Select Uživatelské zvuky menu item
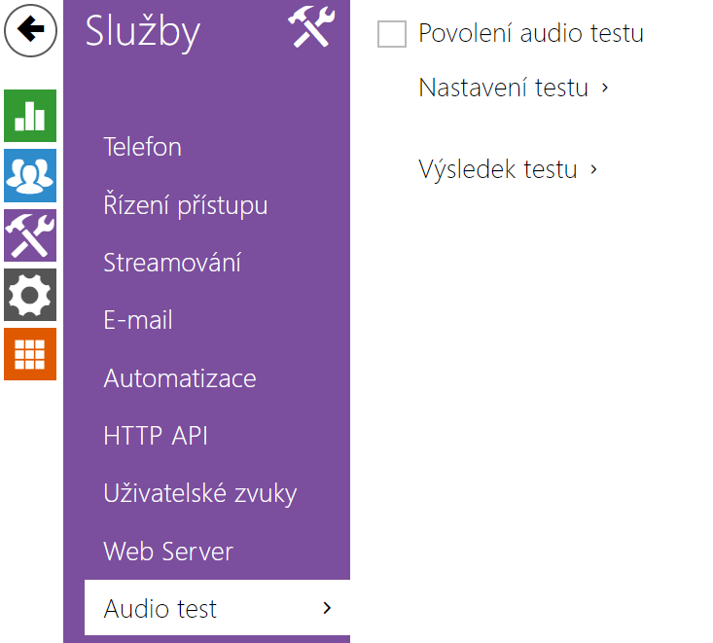Screen dimensions: 713x643 tap(200, 494)
